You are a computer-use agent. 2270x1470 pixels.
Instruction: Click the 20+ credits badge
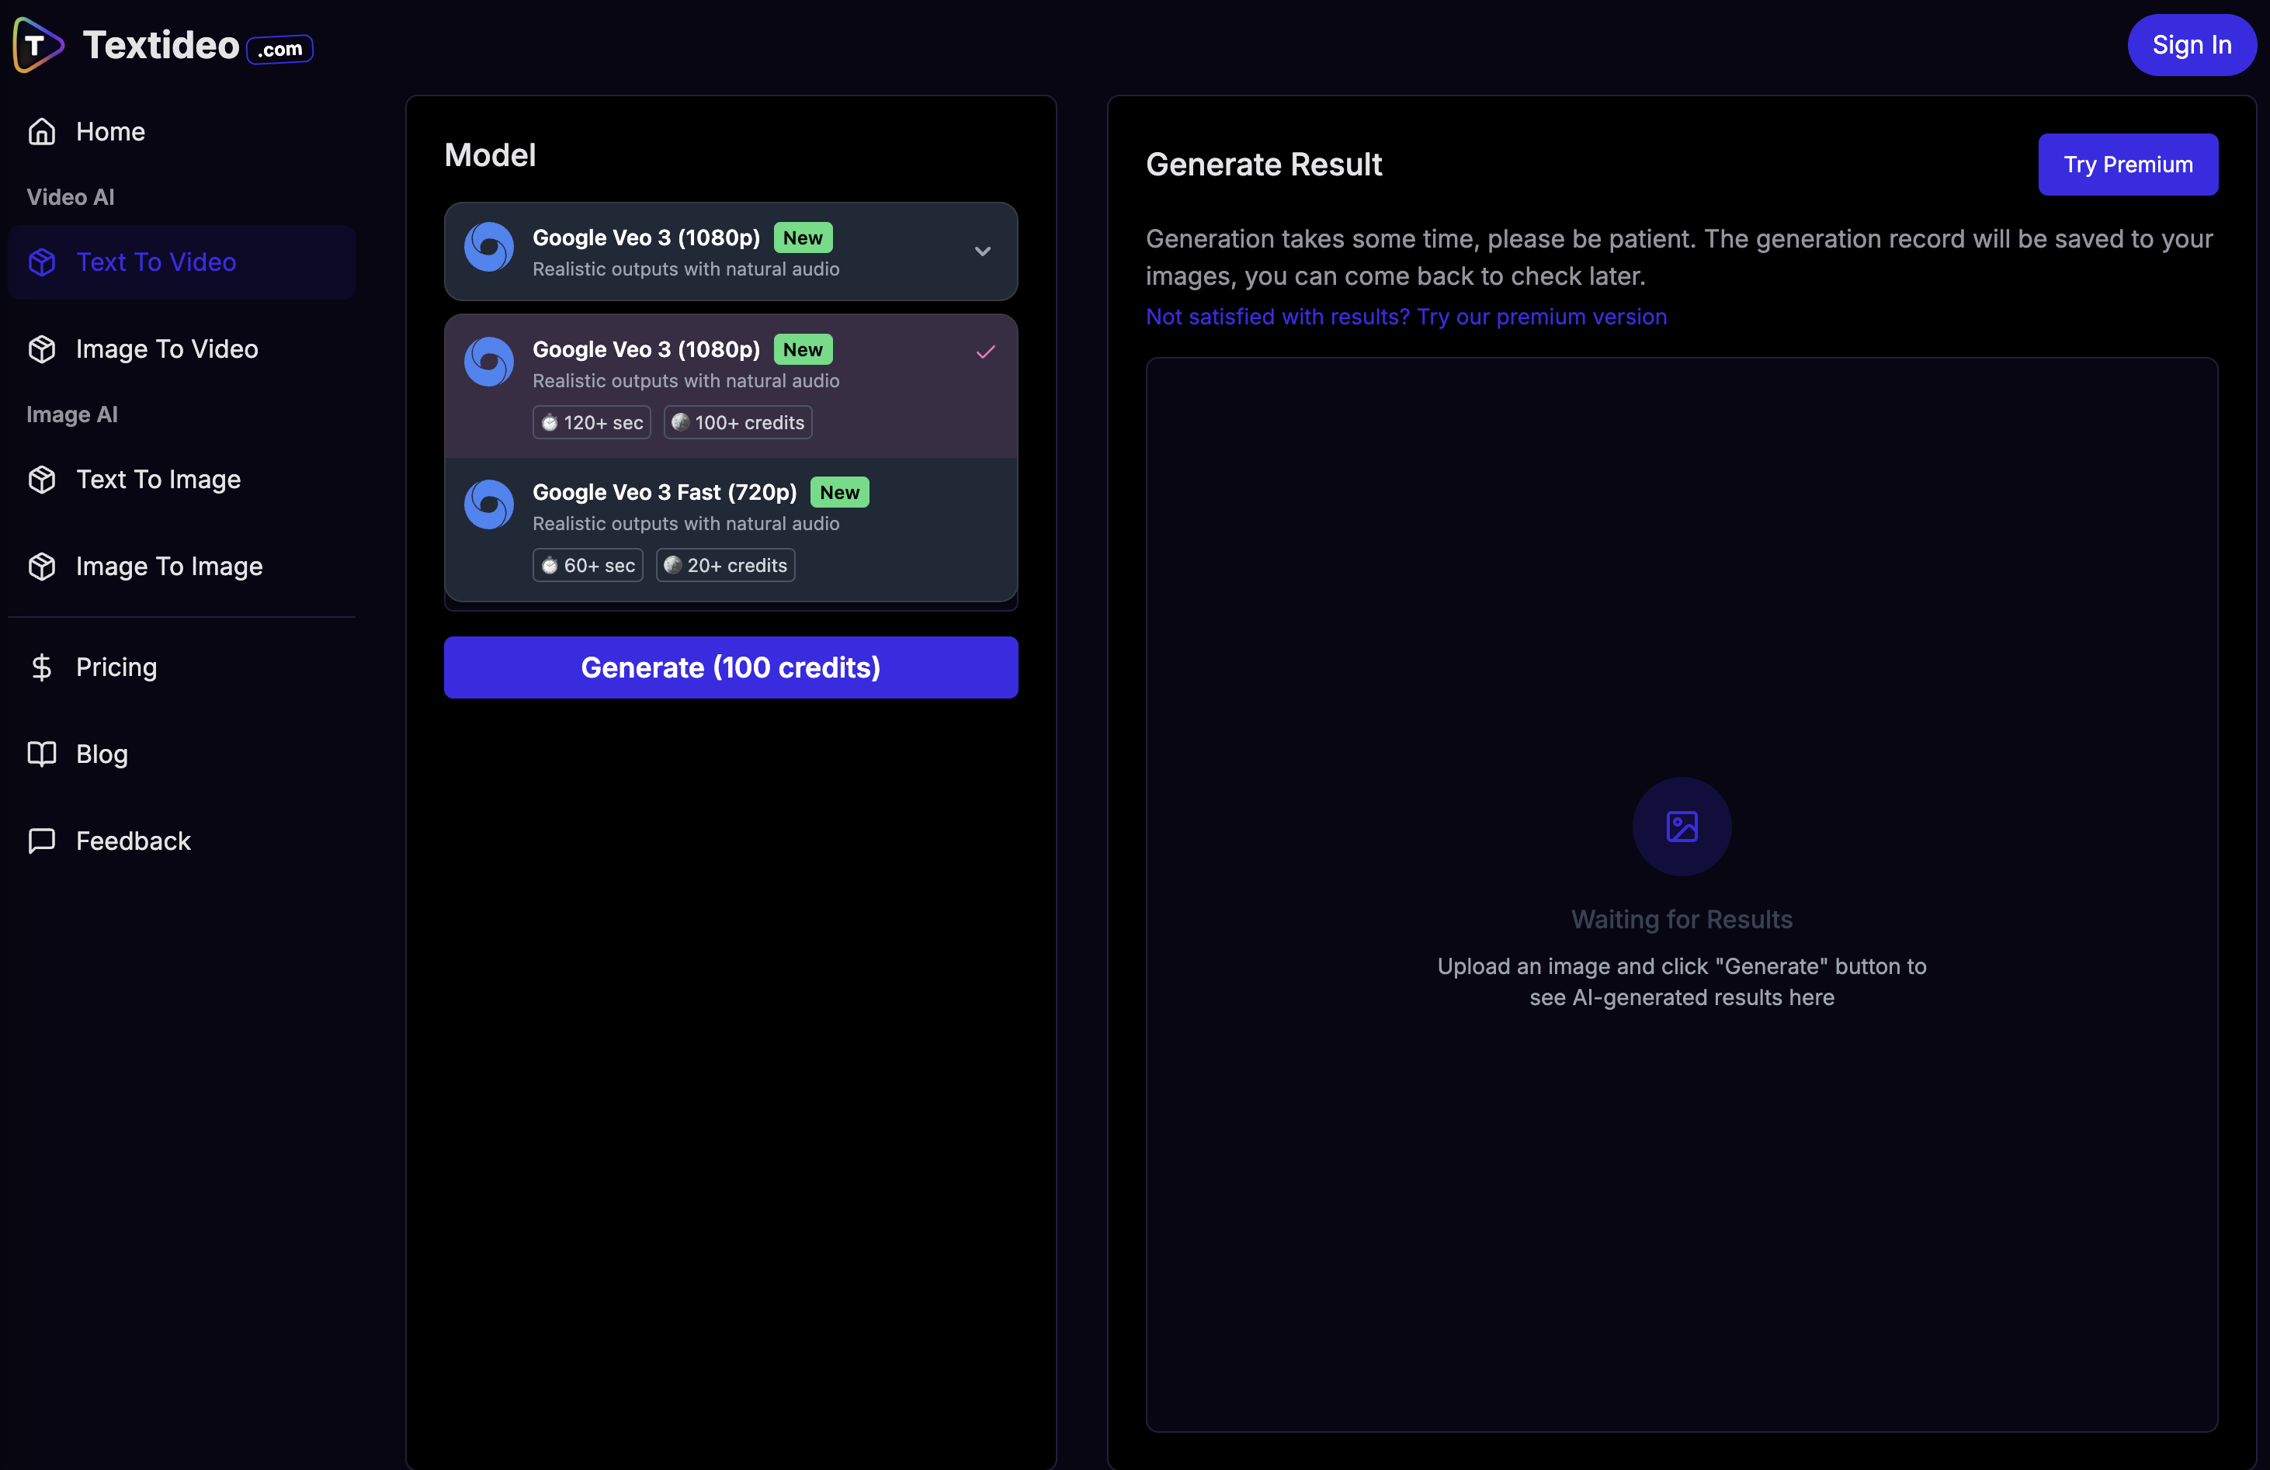click(x=726, y=565)
